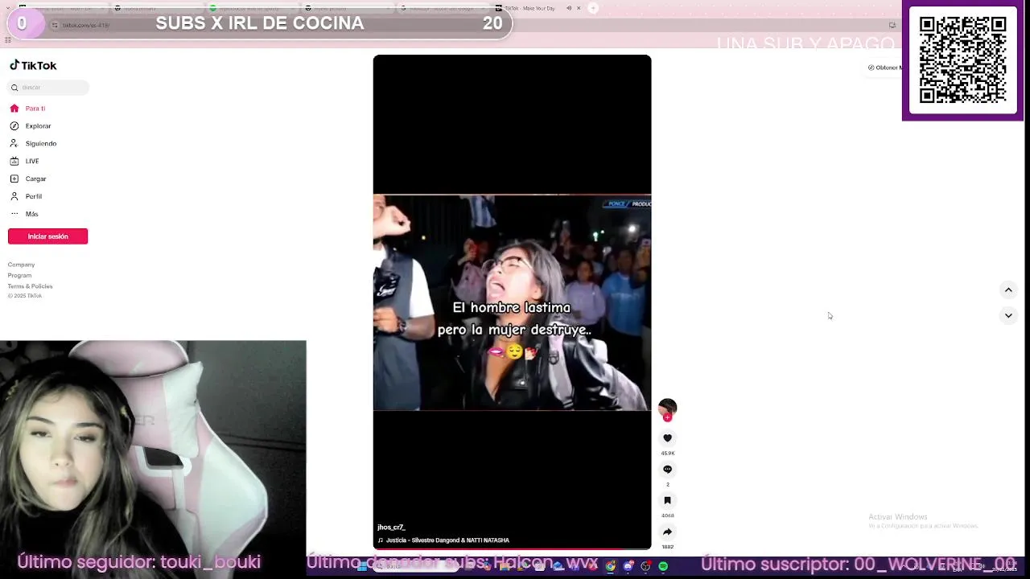1030x579 pixels.
Task: Open the Windows Start button
Action: click(x=363, y=567)
